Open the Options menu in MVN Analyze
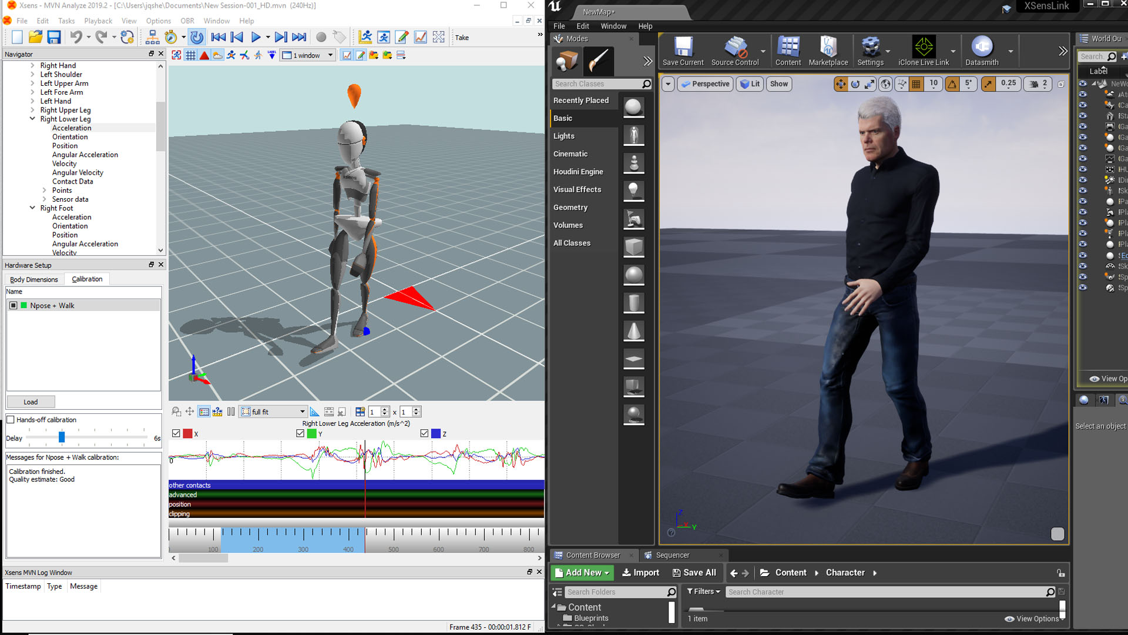 159,21
